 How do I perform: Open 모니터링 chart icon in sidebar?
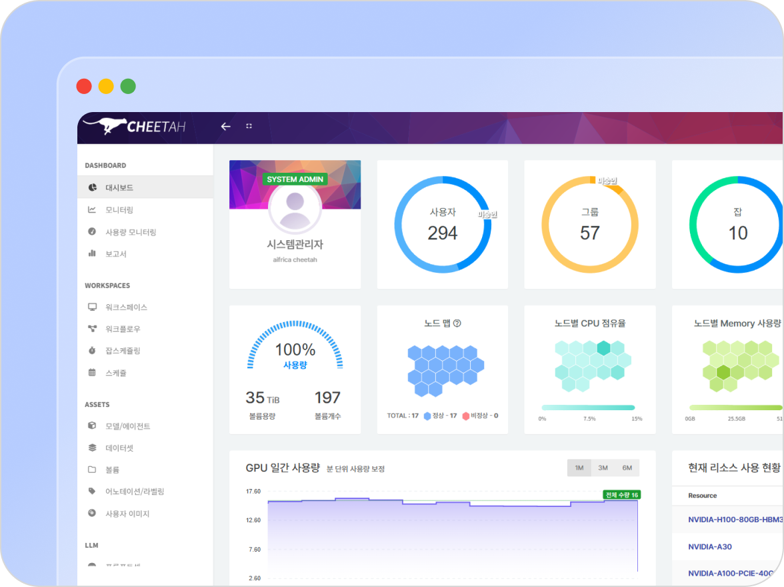click(x=92, y=209)
